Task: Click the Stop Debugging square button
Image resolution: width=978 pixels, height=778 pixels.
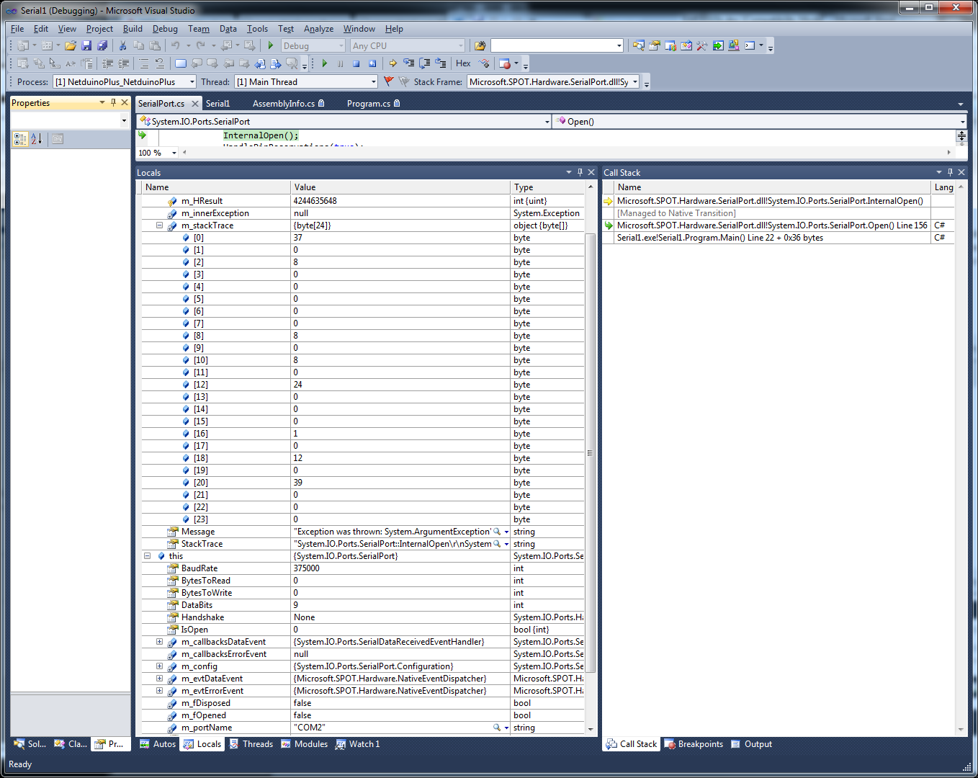Action: point(356,63)
